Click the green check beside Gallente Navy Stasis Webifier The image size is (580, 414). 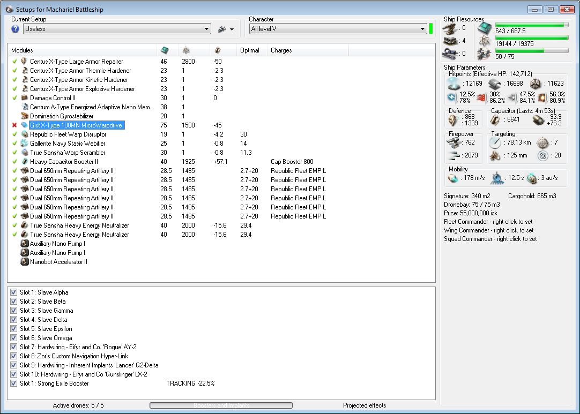point(14,144)
